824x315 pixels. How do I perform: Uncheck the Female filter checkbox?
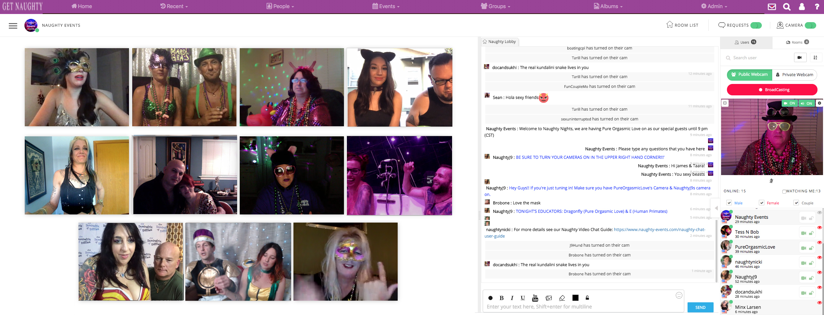coord(761,203)
